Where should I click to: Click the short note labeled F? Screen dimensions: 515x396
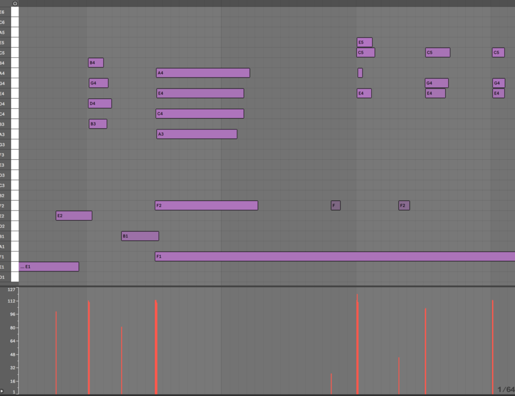(x=335, y=206)
